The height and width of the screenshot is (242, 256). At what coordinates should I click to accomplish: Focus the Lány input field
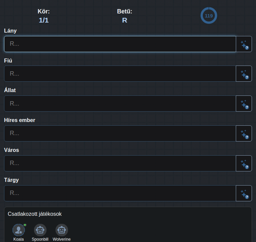coord(120,44)
